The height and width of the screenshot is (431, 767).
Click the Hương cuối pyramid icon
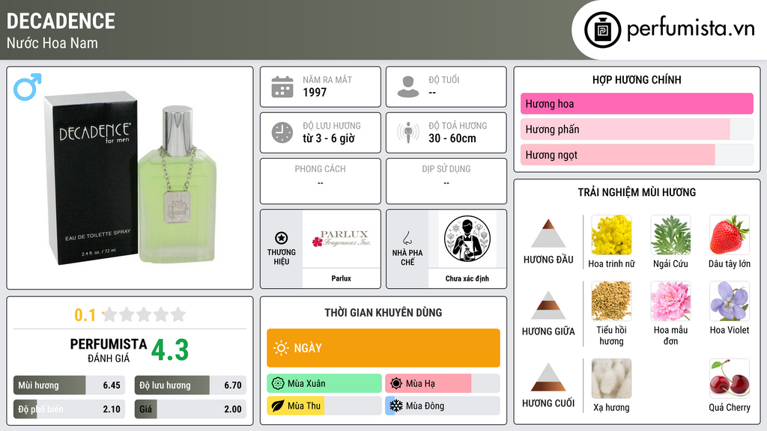tap(548, 377)
